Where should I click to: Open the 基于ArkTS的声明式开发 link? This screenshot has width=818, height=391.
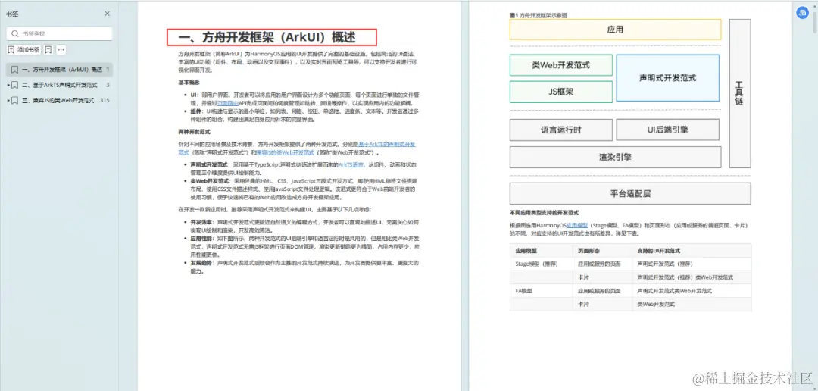(x=387, y=143)
